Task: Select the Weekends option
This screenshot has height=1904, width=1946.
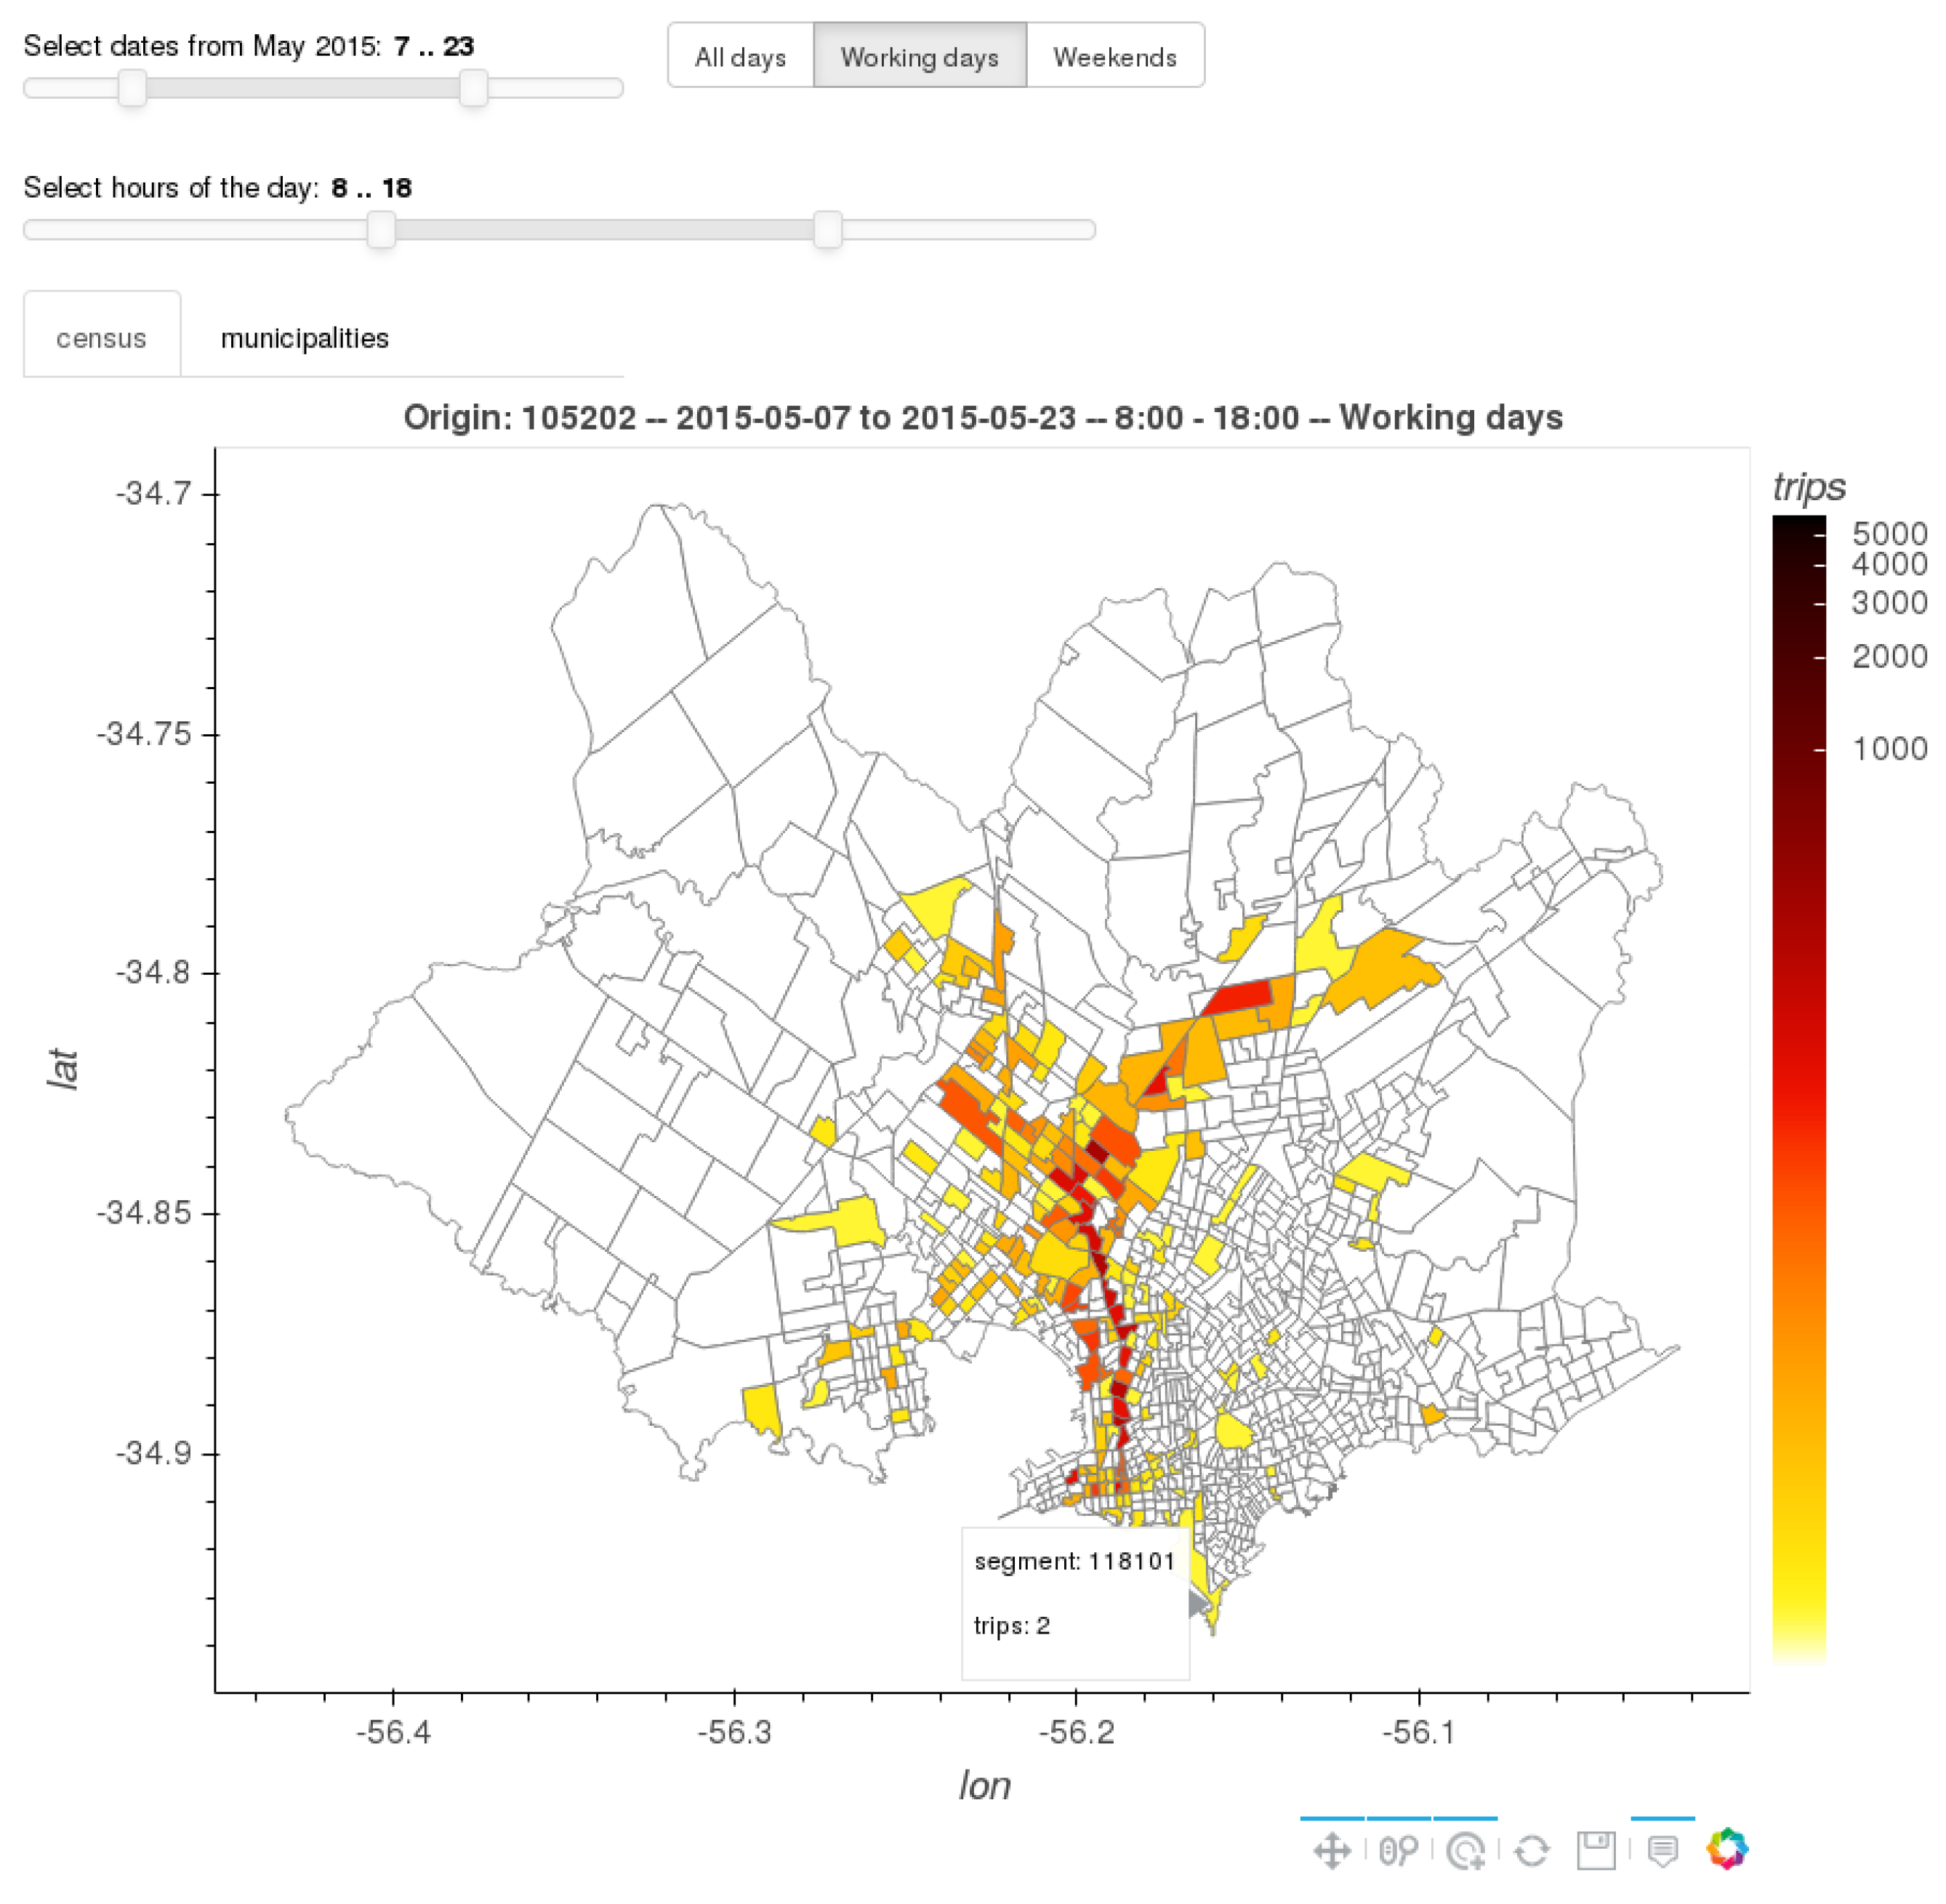Action: tap(1114, 57)
